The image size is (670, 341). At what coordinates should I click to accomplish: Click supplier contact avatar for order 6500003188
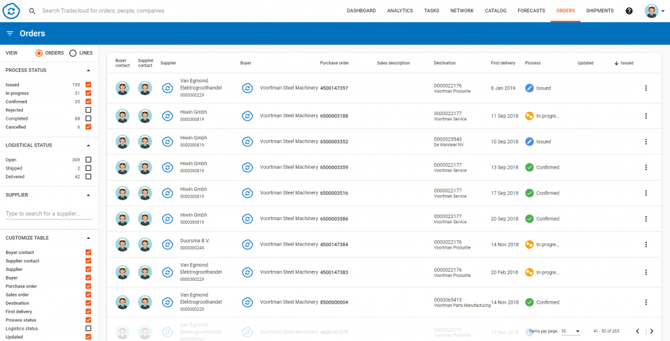click(x=145, y=116)
